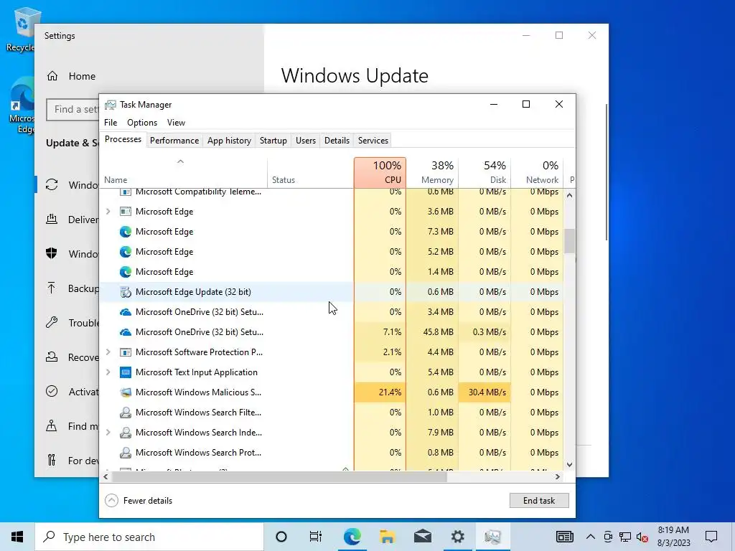Screen dimensions: 735x551
Task: Click the Task Manager taskbar icon
Action: [492, 537]
